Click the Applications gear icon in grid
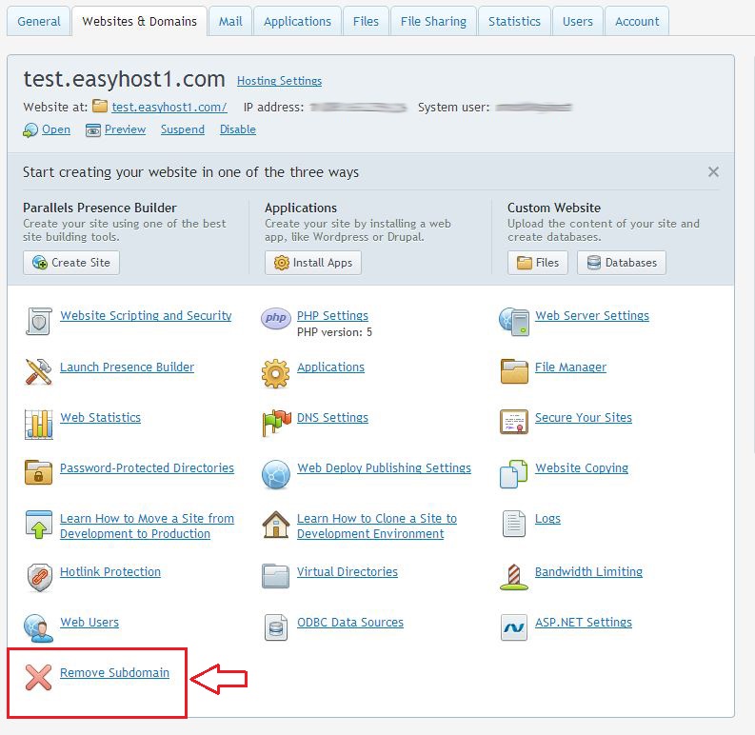Screen dimensions: 755x735 (275, 373)
